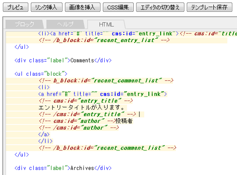Screen dimensions: 237x175
Task: Open the プレビュー preview button
Action: 16,7
